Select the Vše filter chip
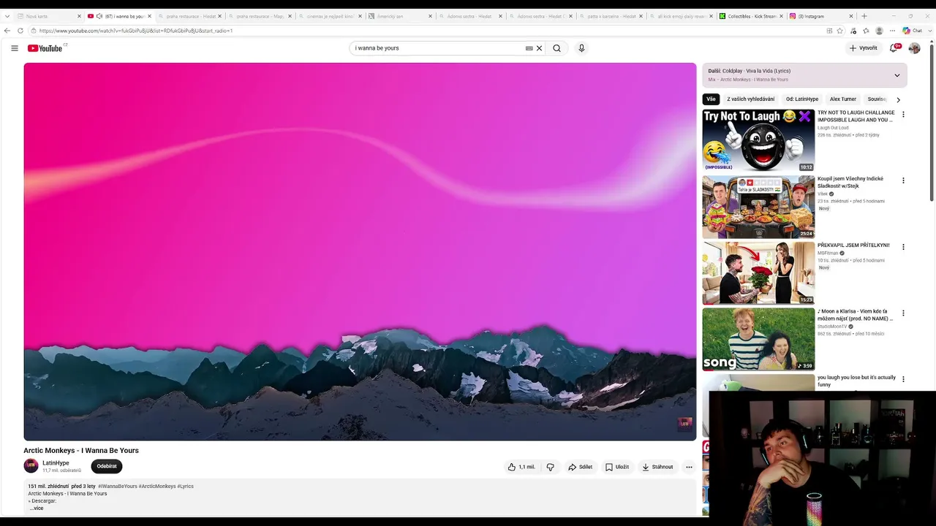This screenshot has width=936, height=526. coord(711,99)
